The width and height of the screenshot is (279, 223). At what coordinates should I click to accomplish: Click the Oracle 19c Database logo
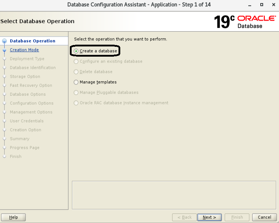point(245,22)
